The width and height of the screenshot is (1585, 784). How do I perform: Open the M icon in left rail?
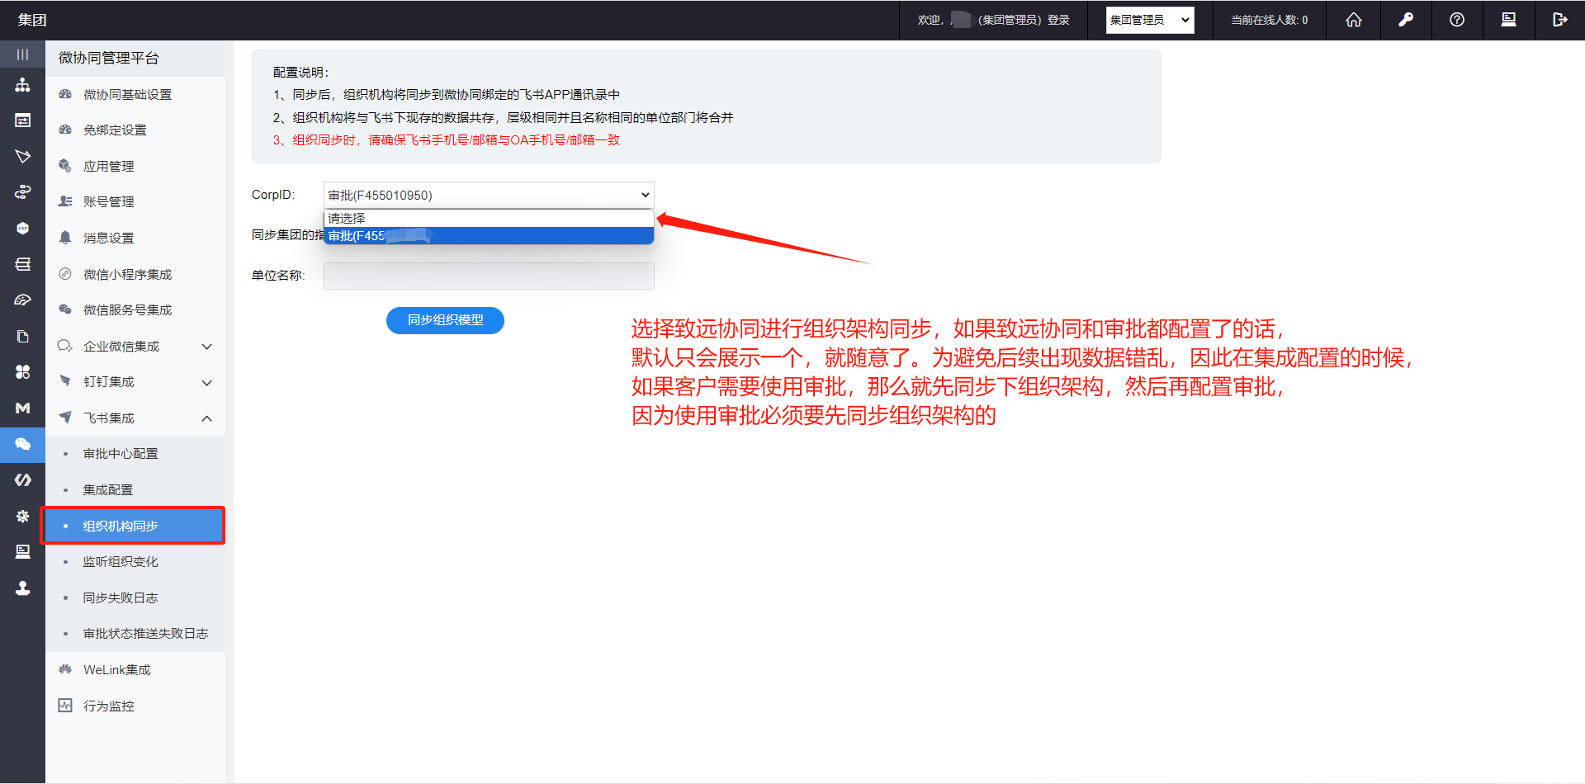pyautogui.click(x=22, y=408)
